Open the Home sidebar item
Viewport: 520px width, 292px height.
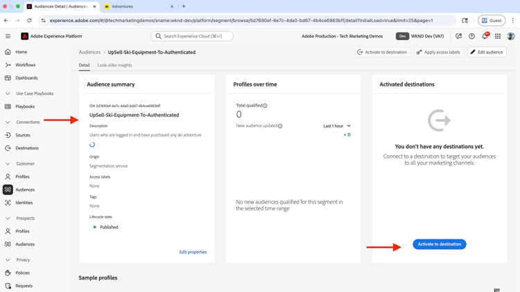21,52
